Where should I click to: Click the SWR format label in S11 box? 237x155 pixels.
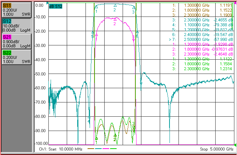[26, 15]
